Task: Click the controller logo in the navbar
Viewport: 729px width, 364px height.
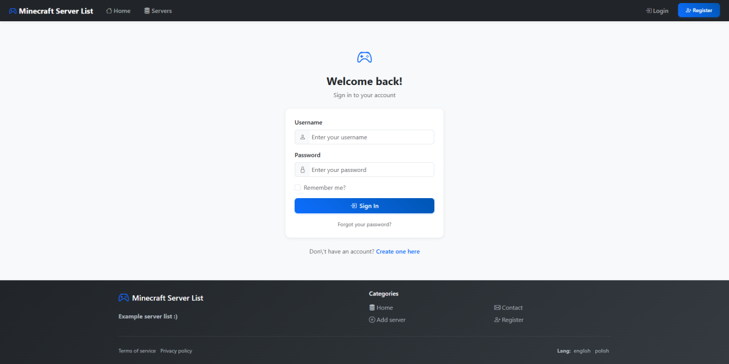Action: pyautogui.click(x=13, y=11)
